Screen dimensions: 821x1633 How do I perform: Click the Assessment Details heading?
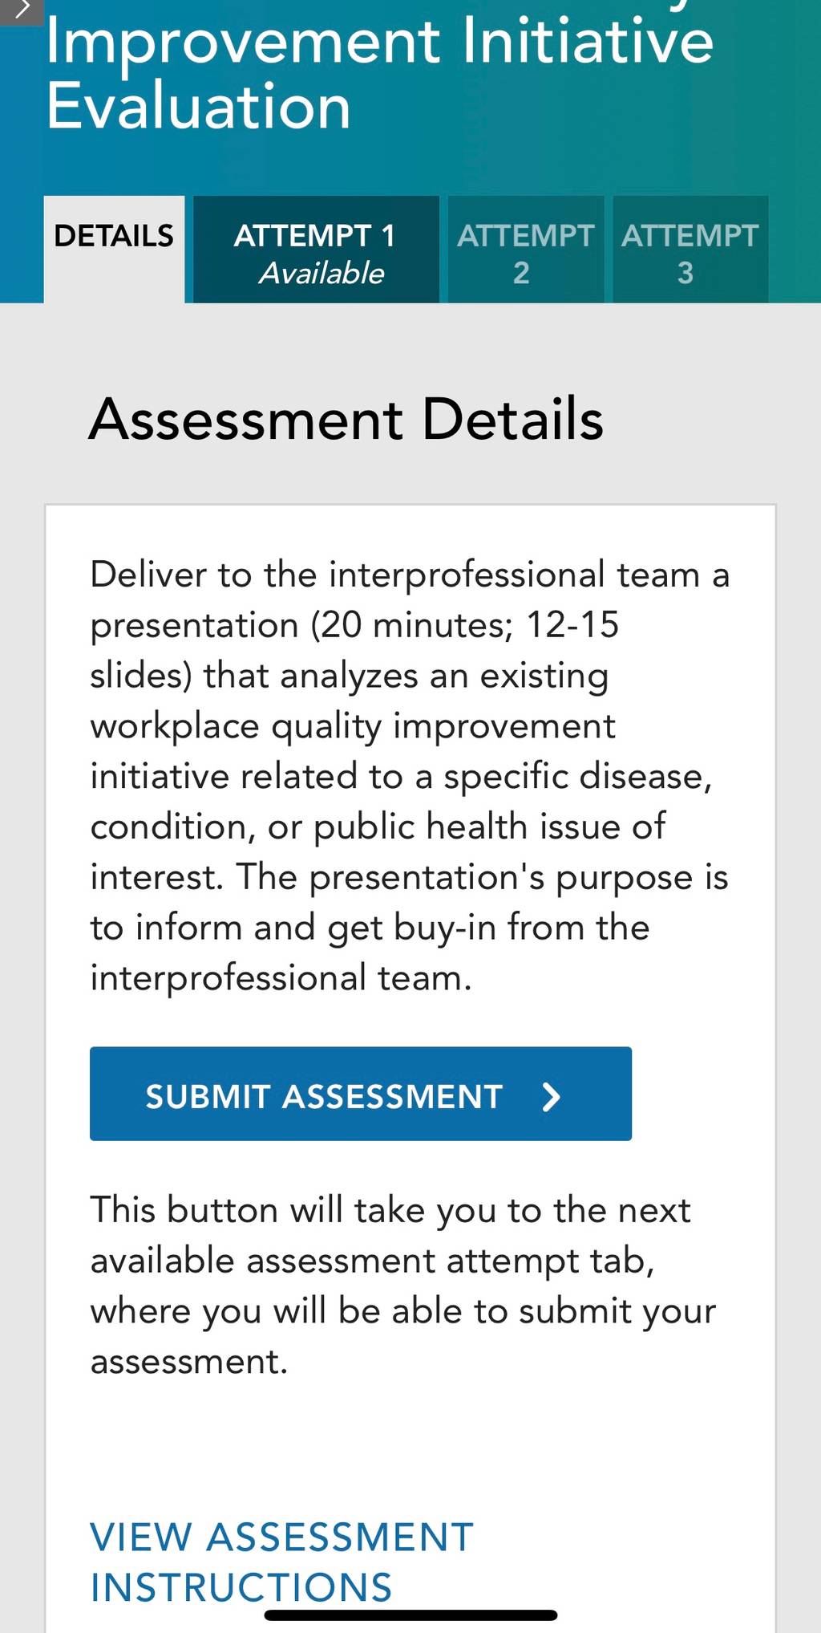[x=346, y=419]
